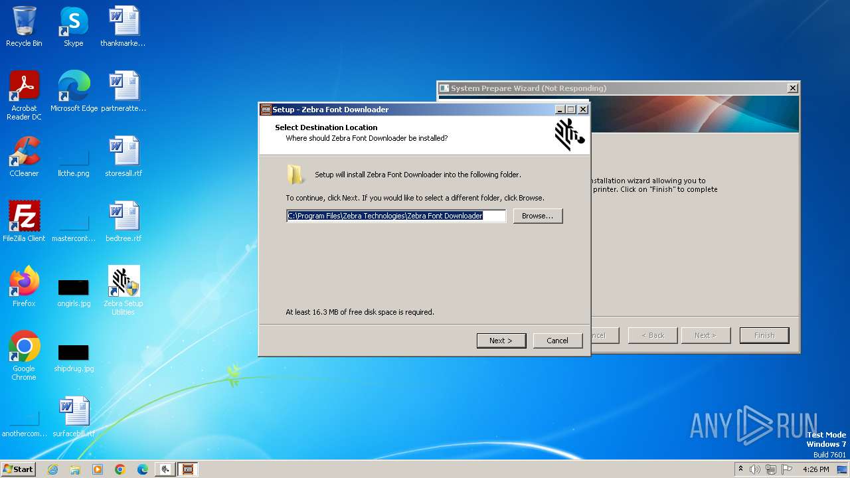The height and width of the screenshot is (478, 850).
Task: Click the destination folder path field
Action: click(x=396, y=216)
